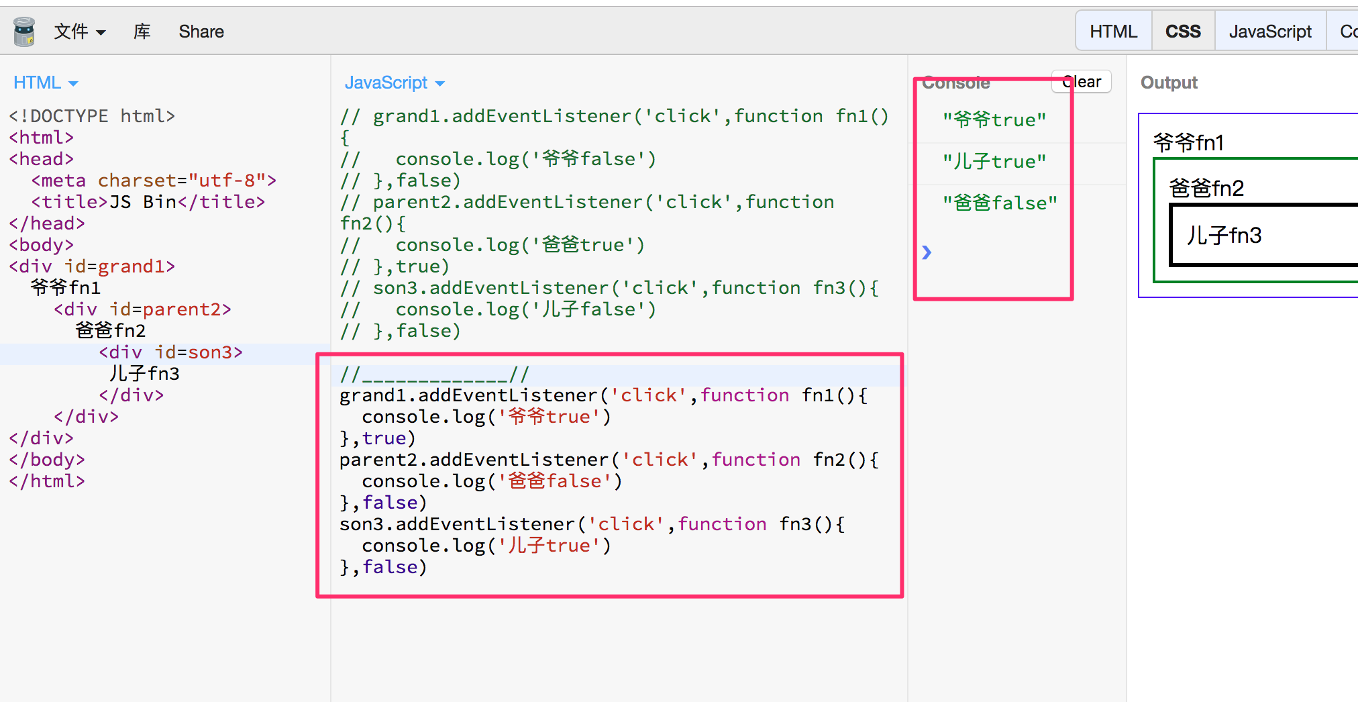Clear the console output
This screenshot has height=702, width=1358.
pos(1082,82)
